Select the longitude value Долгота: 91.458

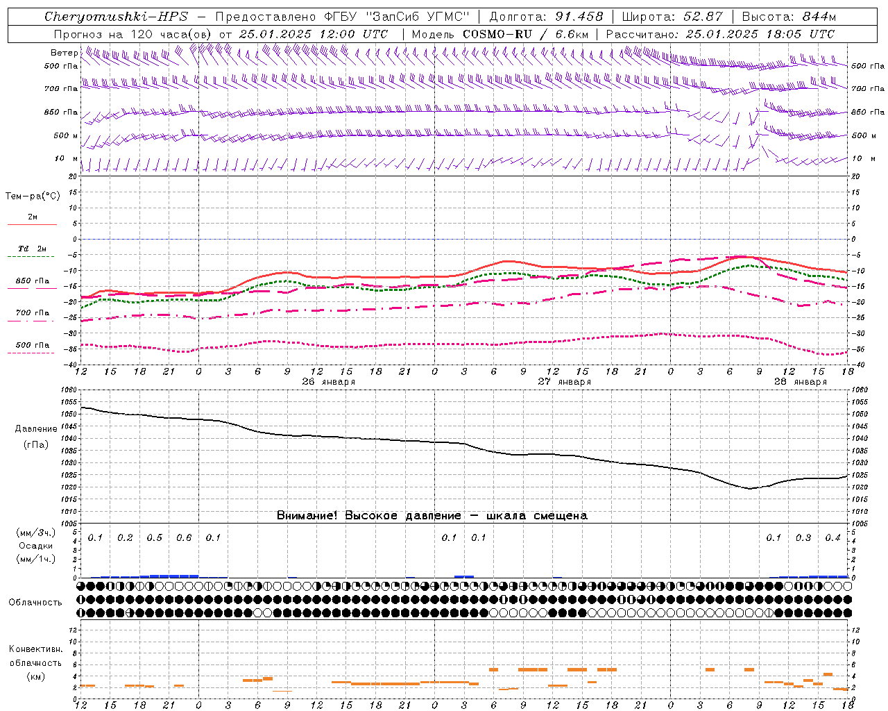tap(546, 17)
